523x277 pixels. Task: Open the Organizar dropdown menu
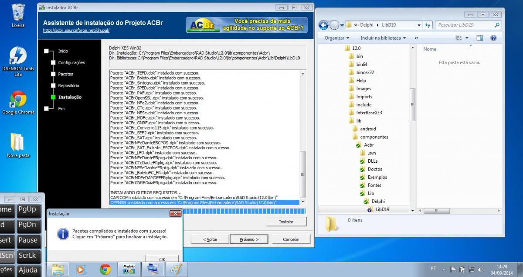click(x=337, y=38)
